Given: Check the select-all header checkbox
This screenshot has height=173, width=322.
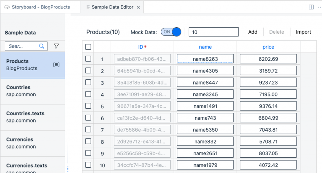Looking at the screenshot, I should point(88,47).
